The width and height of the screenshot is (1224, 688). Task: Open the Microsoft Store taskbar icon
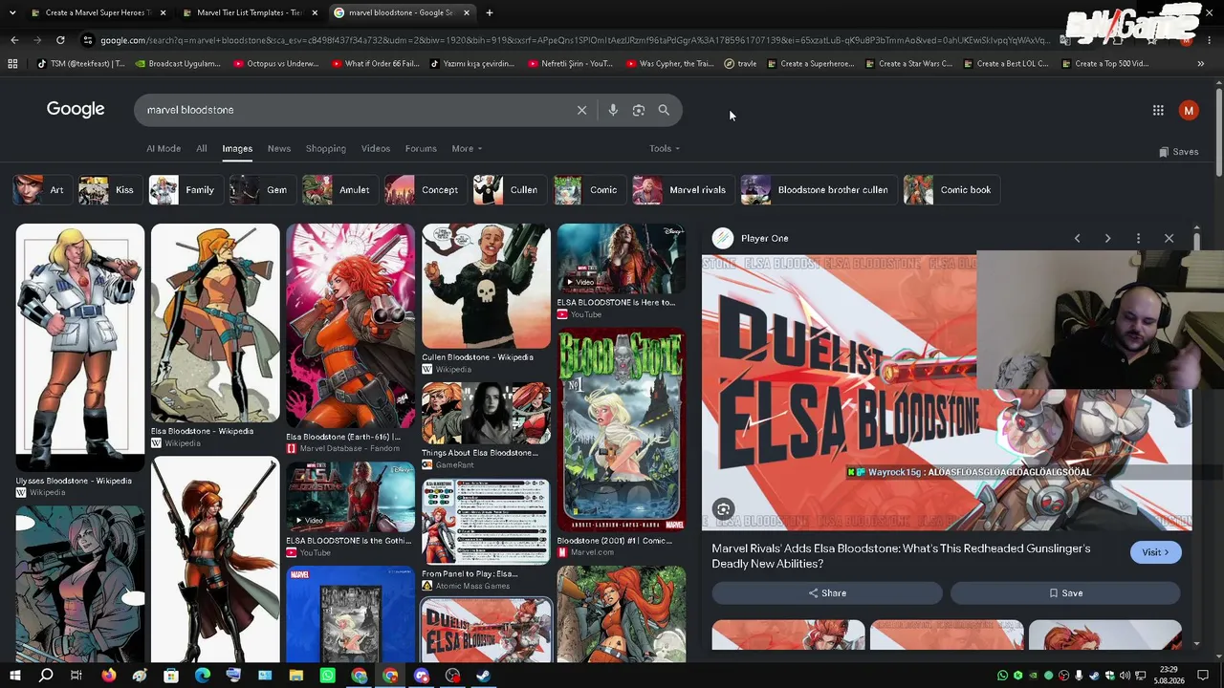click(171, 676)
